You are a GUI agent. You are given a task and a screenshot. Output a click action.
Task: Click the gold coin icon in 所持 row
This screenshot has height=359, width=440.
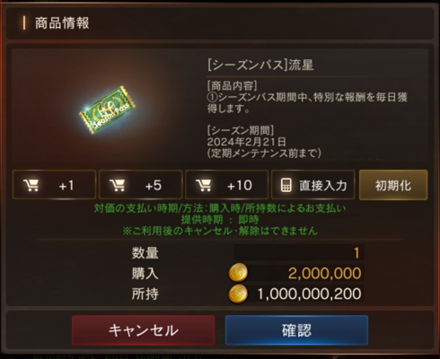[x=238, y=293]
